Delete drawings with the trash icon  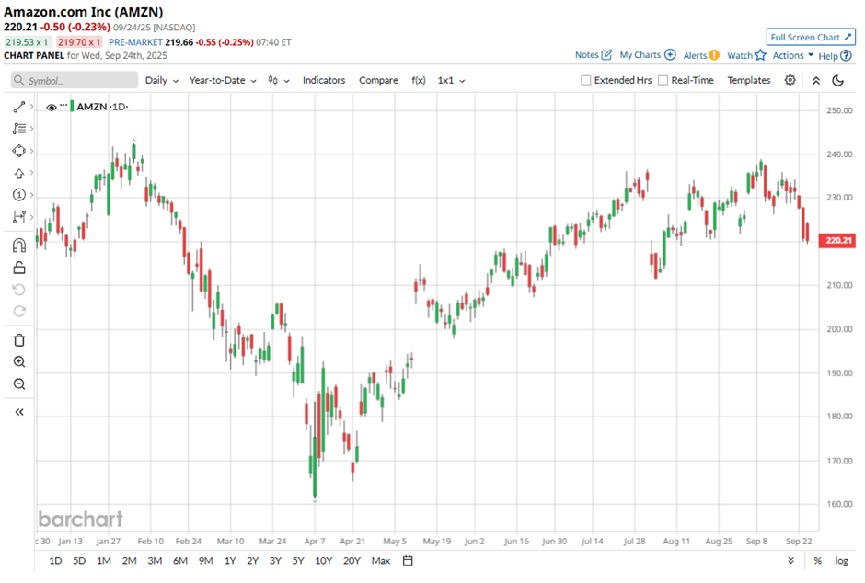19,340
